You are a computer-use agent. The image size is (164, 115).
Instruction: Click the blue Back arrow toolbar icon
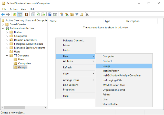click(3, 14)
